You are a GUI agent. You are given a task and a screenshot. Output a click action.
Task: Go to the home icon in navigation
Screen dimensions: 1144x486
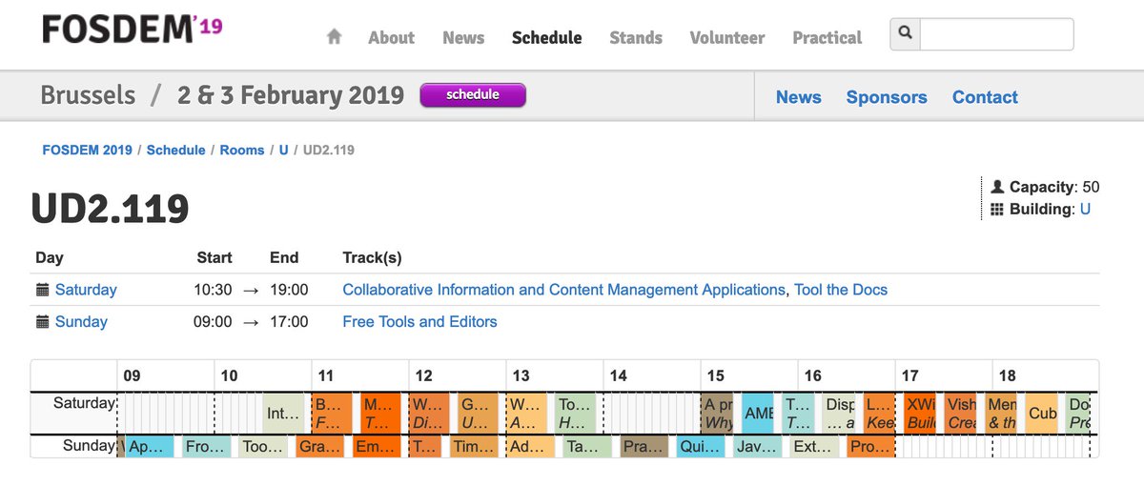coord(334,37)
